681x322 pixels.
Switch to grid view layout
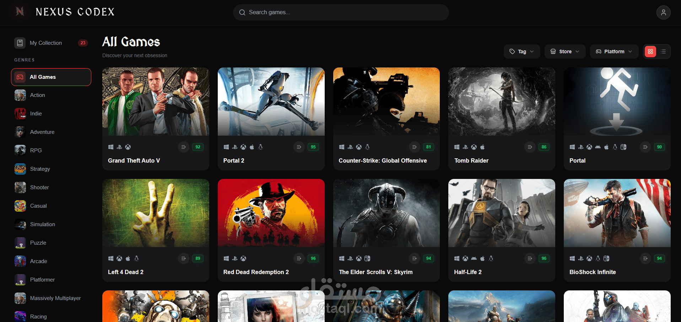pyautogui.click(x=650, y=51)
